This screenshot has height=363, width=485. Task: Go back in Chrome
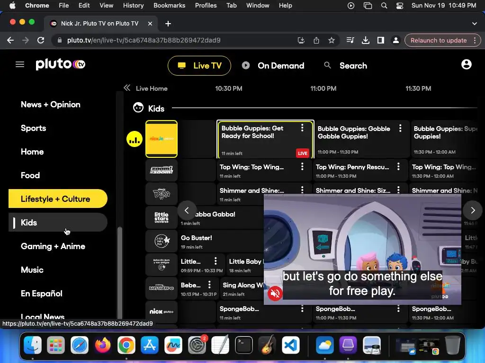(10, 40)
